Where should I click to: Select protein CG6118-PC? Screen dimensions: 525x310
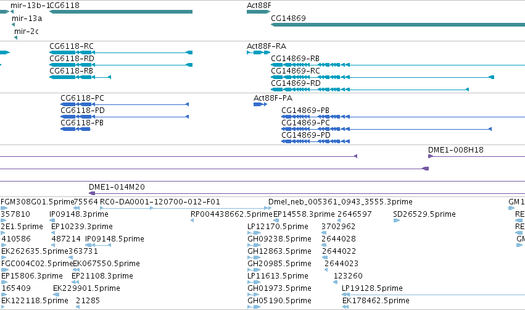[125, 104]
